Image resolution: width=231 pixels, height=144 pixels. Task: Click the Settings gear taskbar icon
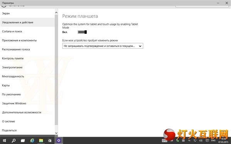pyautogui.click(x=59, y=141)
